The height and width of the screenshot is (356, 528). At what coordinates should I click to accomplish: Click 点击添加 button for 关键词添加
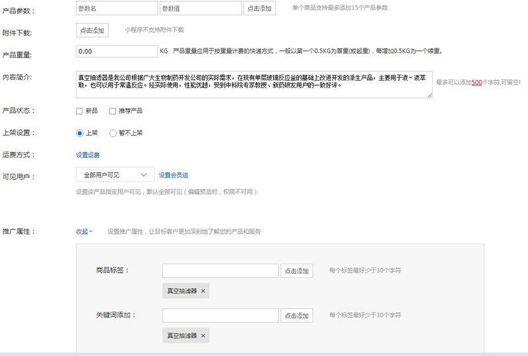[296, 316]
